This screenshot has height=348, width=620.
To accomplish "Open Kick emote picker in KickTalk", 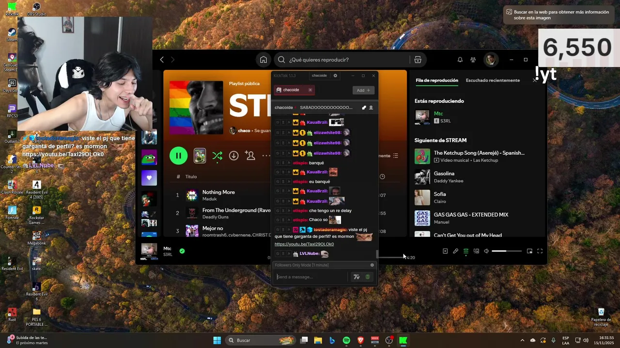I will [367, 277].
